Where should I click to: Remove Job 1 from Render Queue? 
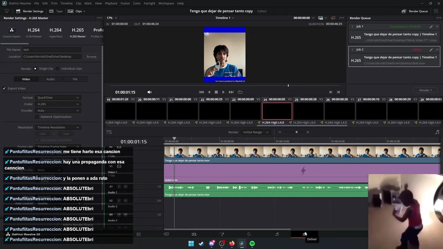pos(437,27)
